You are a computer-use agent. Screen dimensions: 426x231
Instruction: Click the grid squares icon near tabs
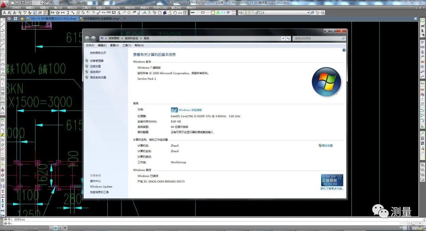(15, 19)
